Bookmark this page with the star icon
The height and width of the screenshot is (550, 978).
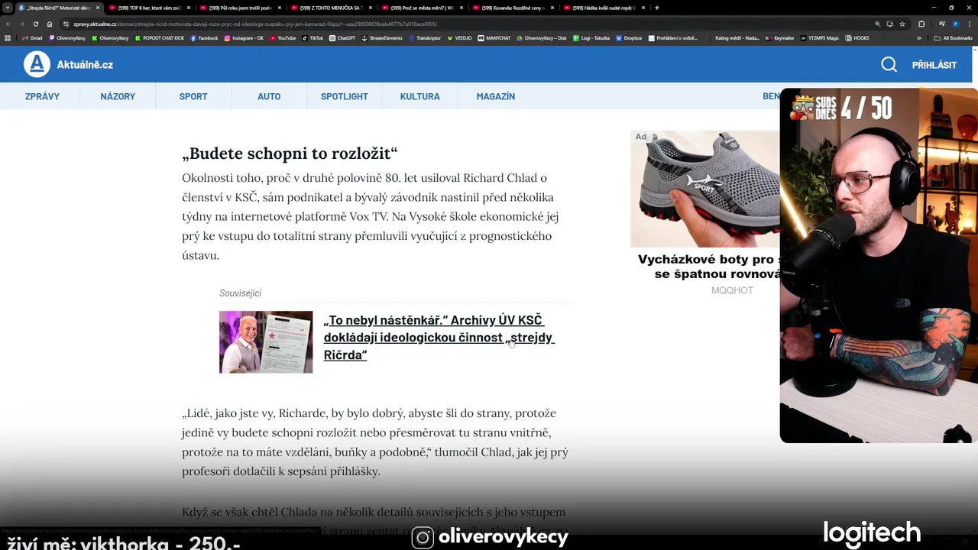(x=903, y=24)
